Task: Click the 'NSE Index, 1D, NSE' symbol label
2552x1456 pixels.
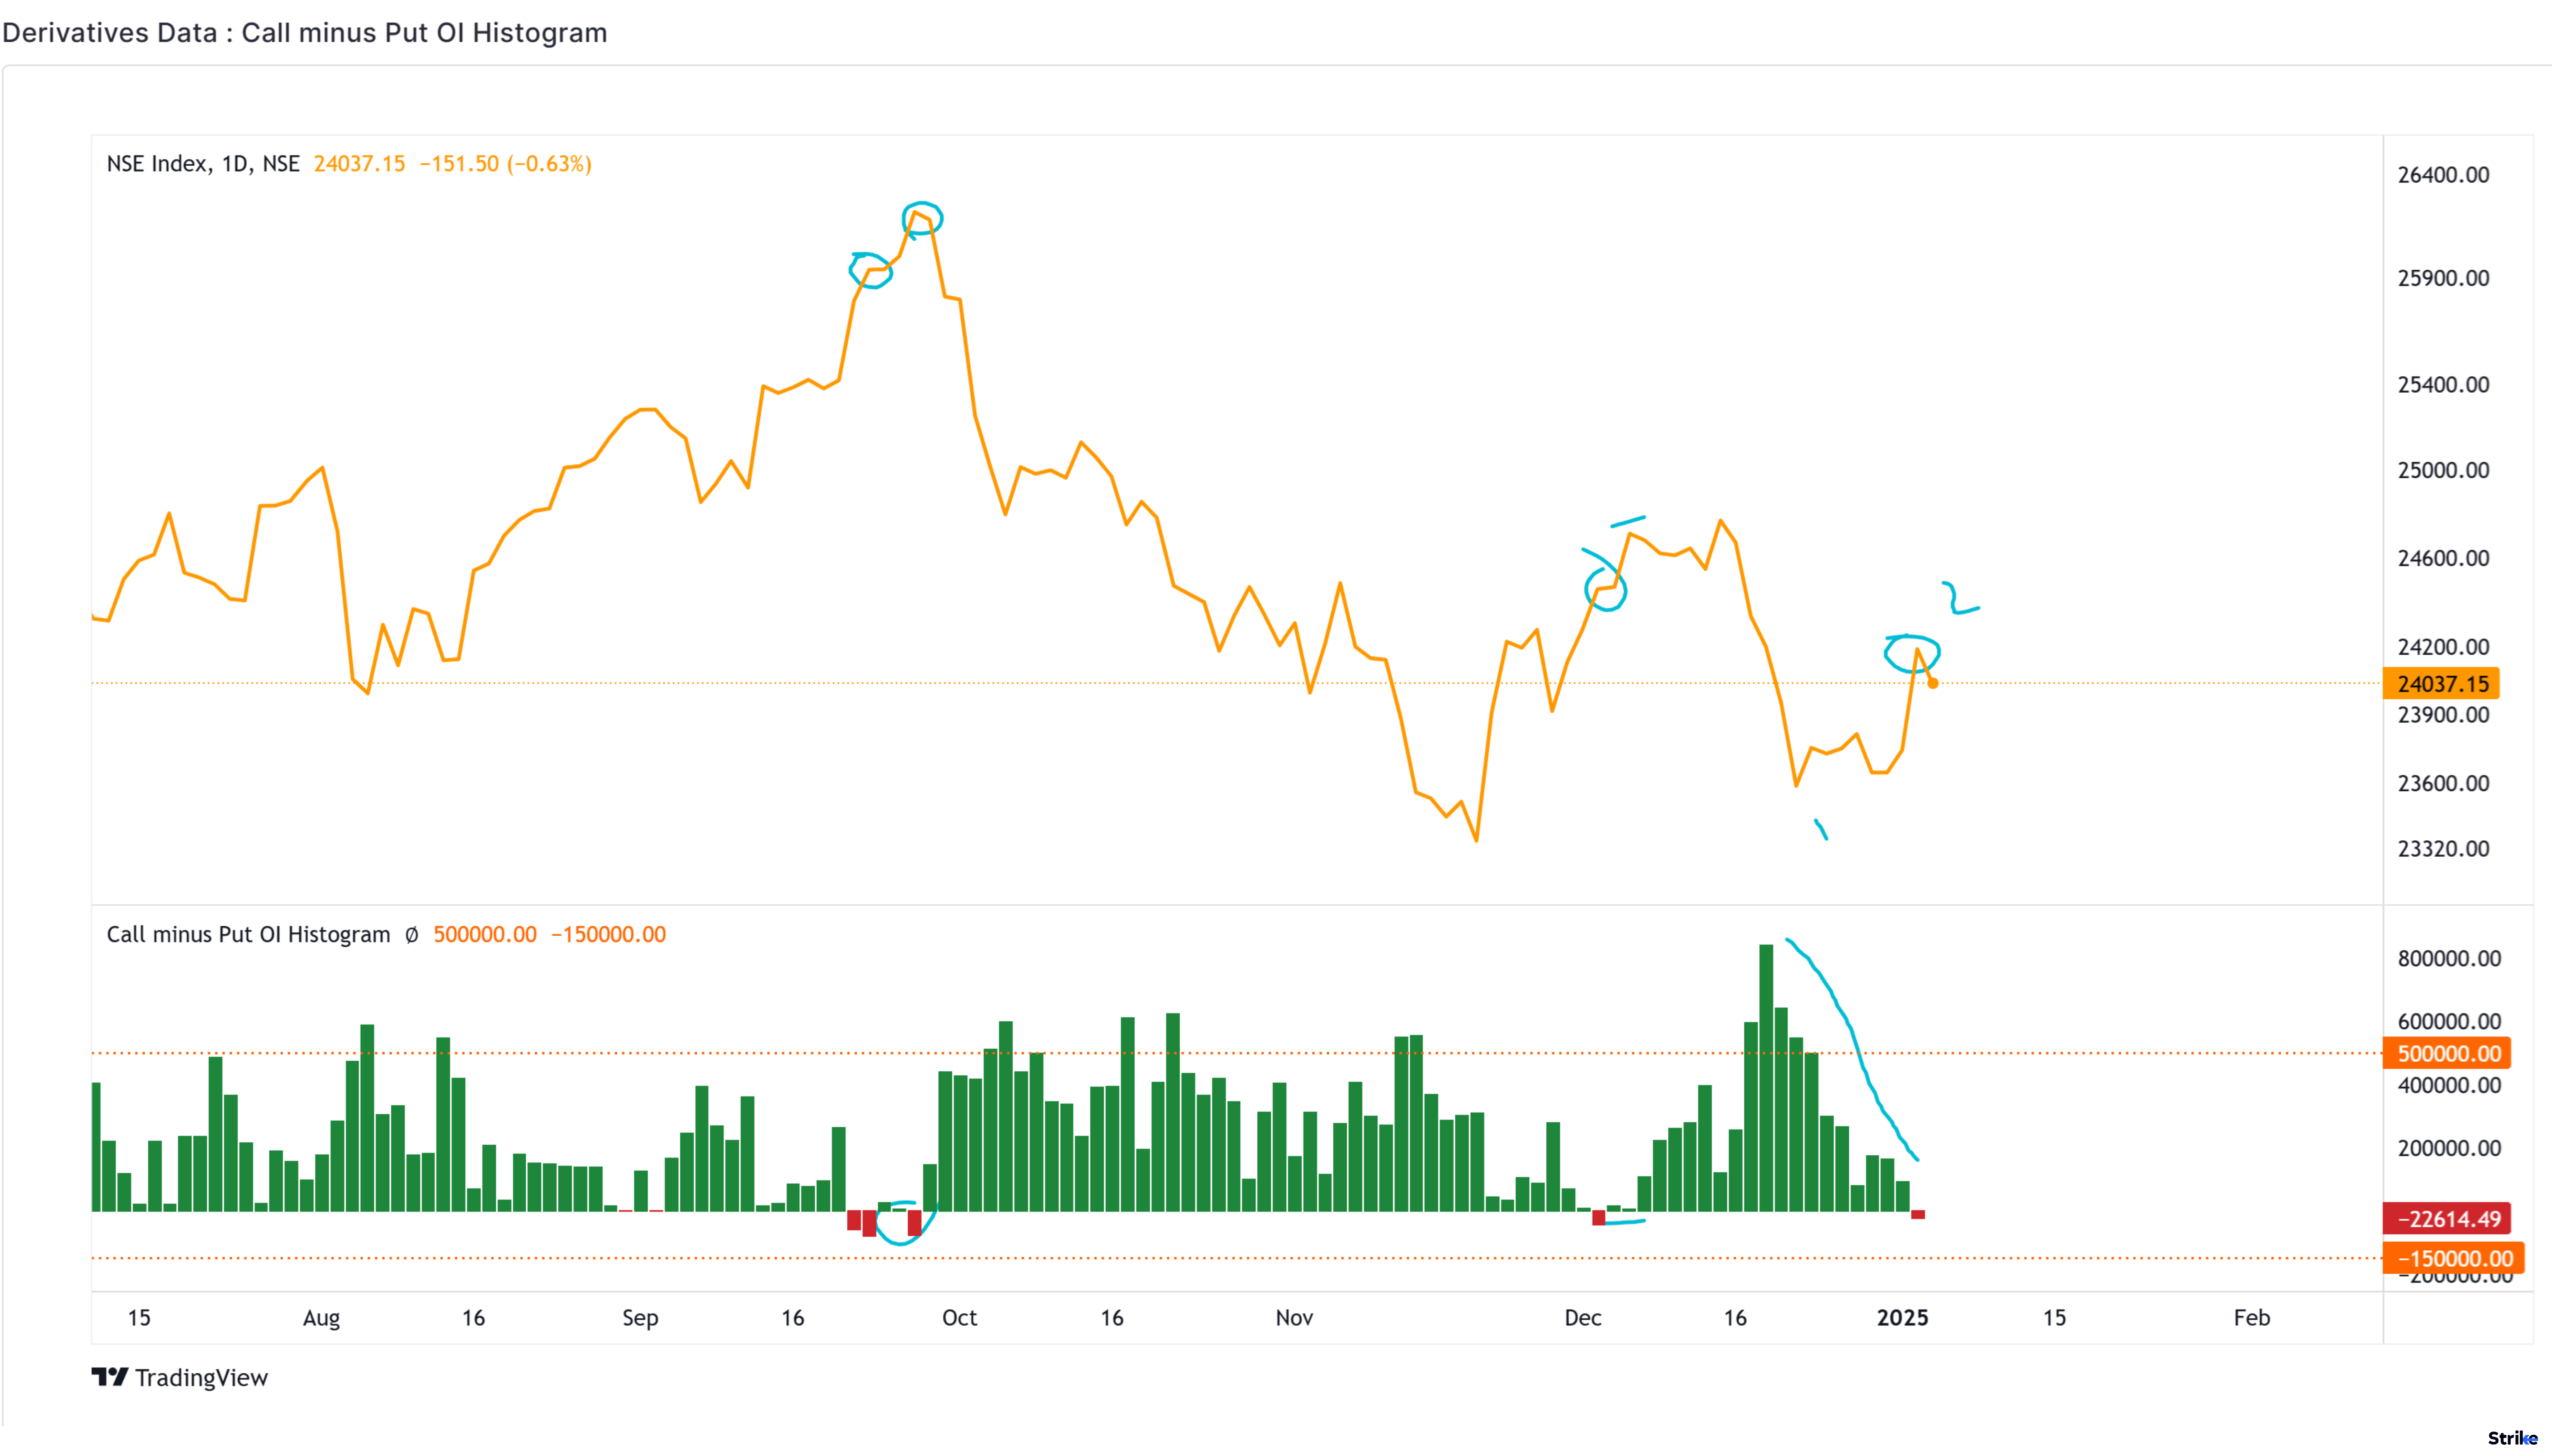Action: pyautogui.click(x=203, y=164)
